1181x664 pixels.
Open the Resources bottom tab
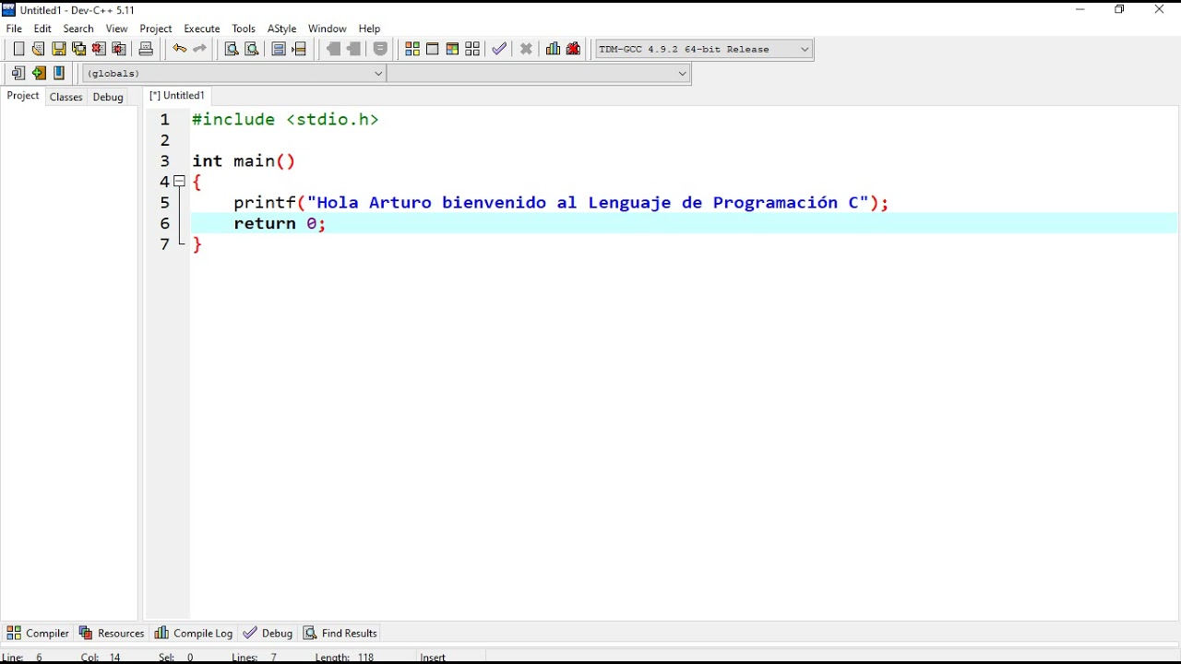click(112, 633)
